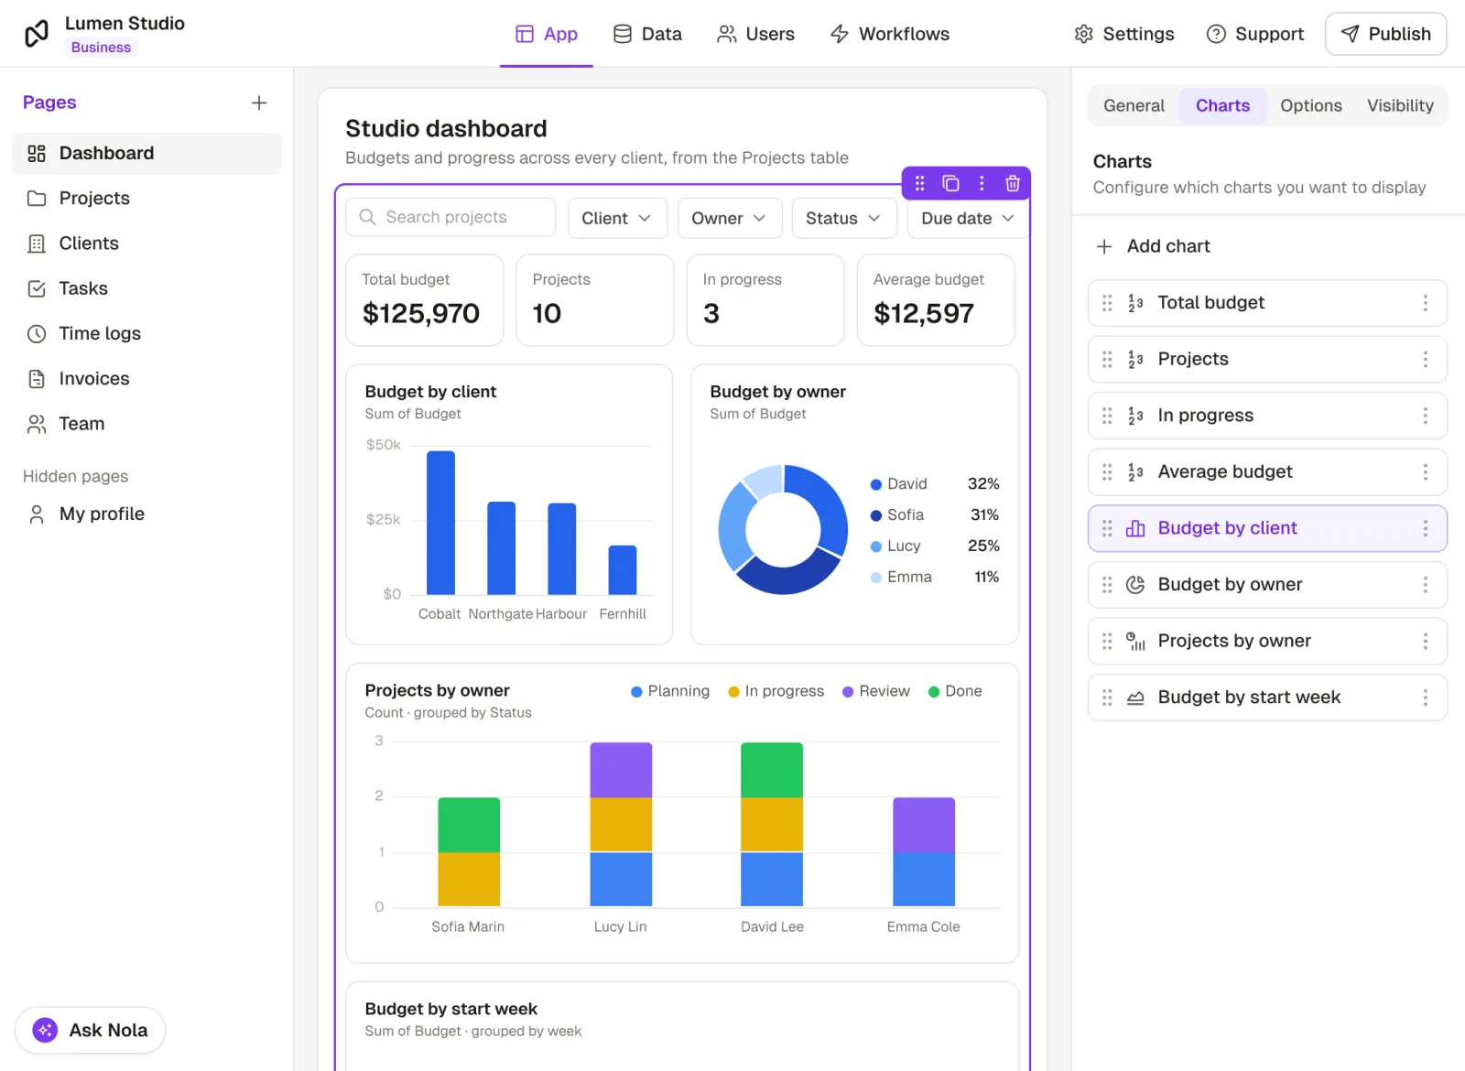Toggle the Planning legend item
Screen dimensions: 1465x1071
(x=670, y=691)
